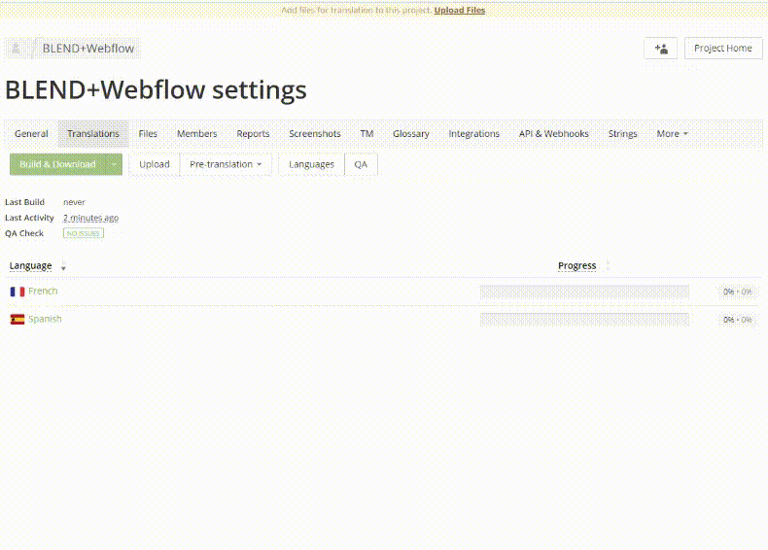768x550 pixels.
Task: Click the BLEND+Webflow settings heading
Action: pos(156,89)
